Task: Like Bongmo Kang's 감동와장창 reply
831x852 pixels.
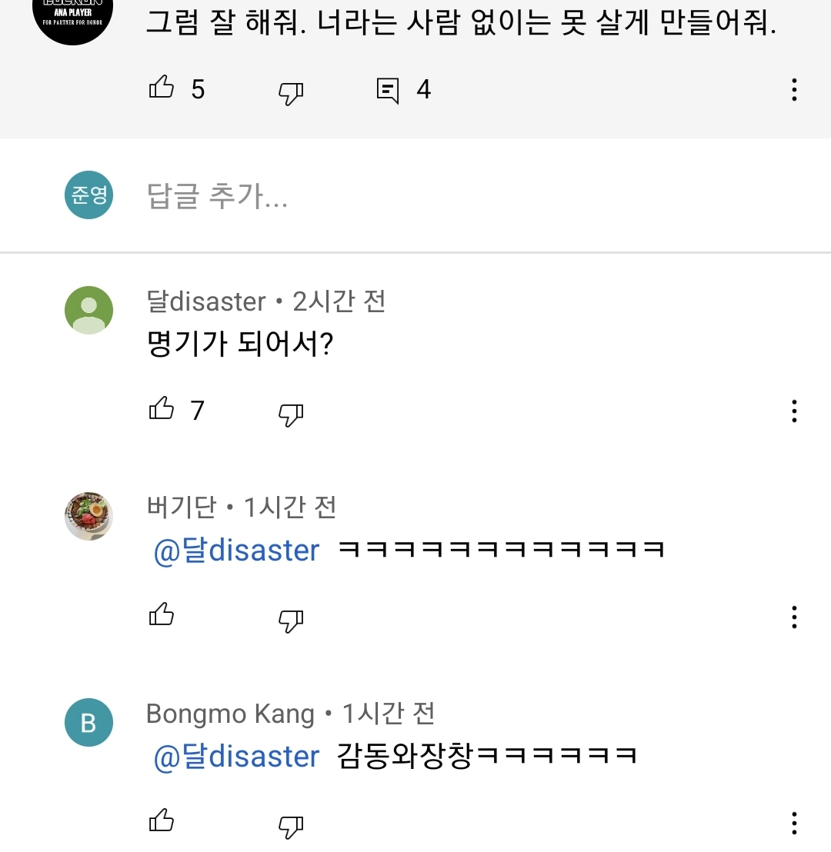Action: point(162,820)
